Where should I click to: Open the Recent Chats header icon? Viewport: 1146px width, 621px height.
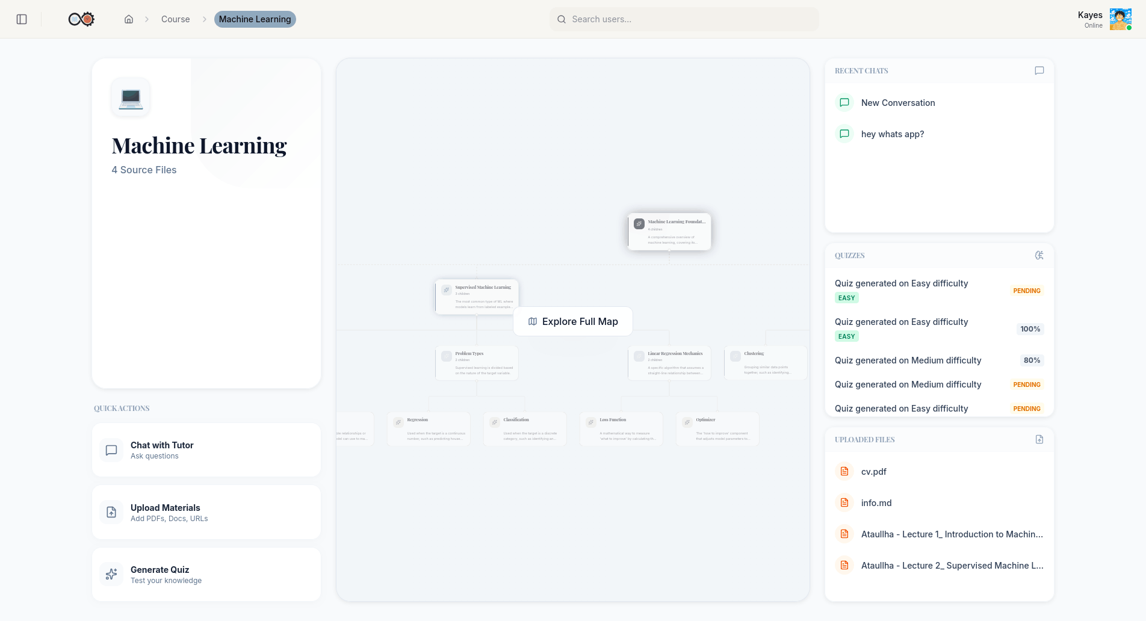point(1039,70)
